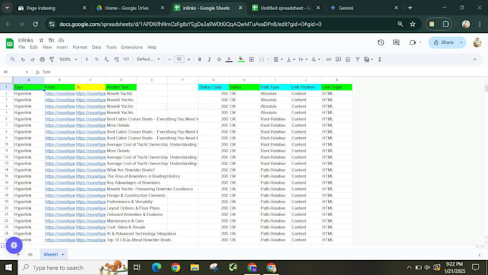
Task: Open the Format menu
Action: pos(80,47)
